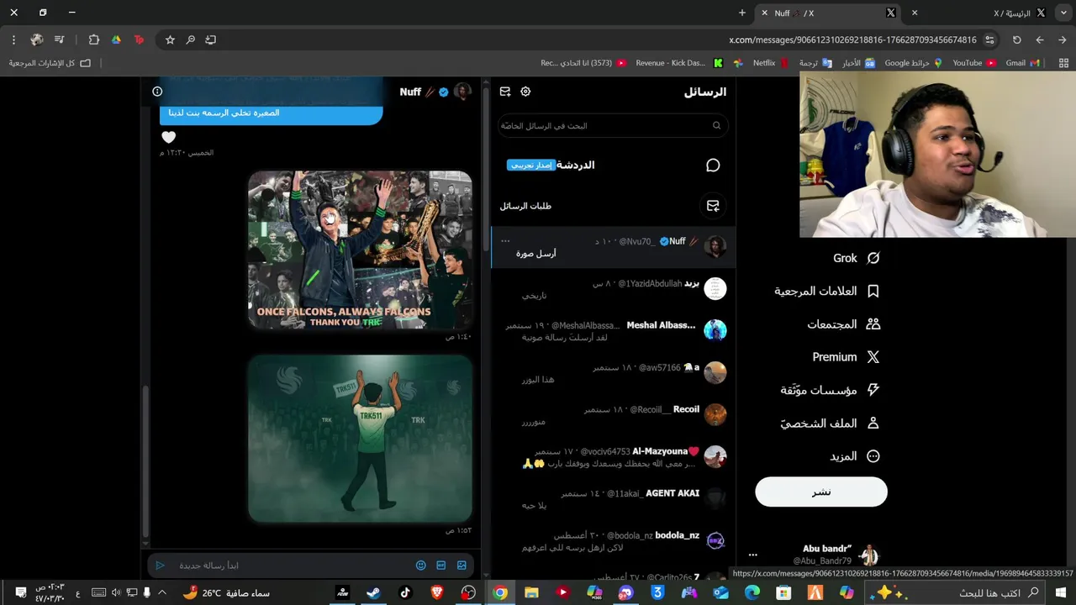Open File Explorer from the taskbar

(x=531, y=592)
